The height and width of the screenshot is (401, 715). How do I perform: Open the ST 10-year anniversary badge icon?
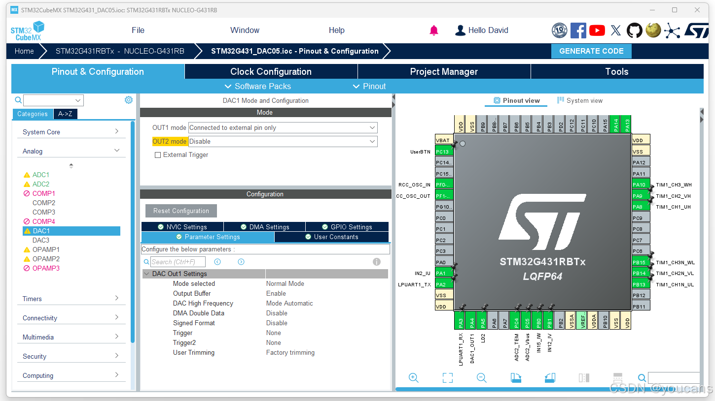[x=559, y=31]
